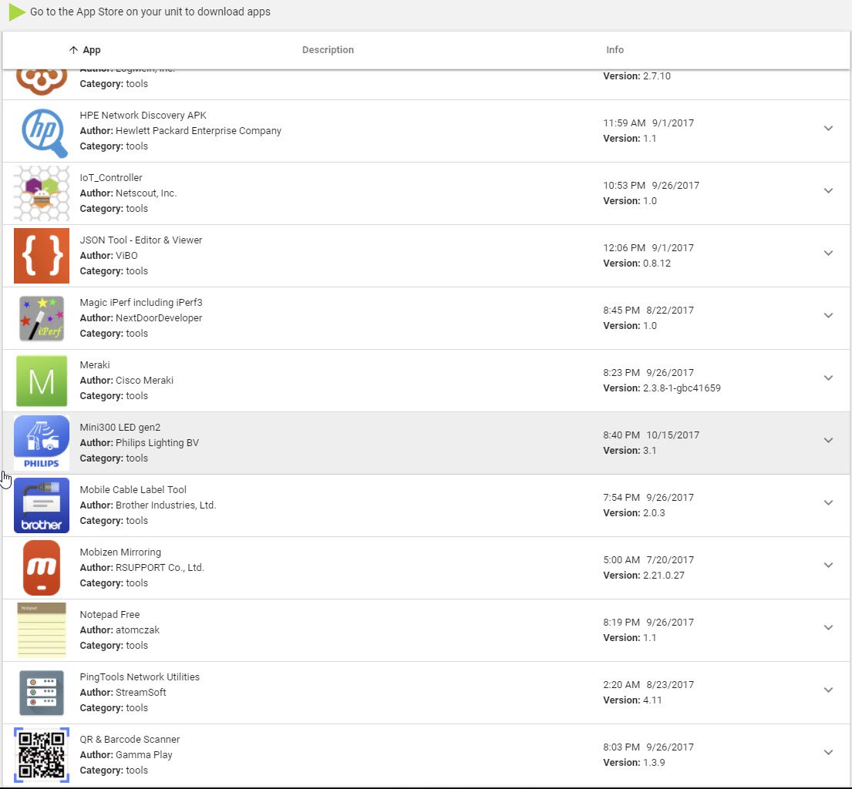Click the Notepad Free app name link
The width and height of the screenshot is (852, 789).
[x=109, y=614]
